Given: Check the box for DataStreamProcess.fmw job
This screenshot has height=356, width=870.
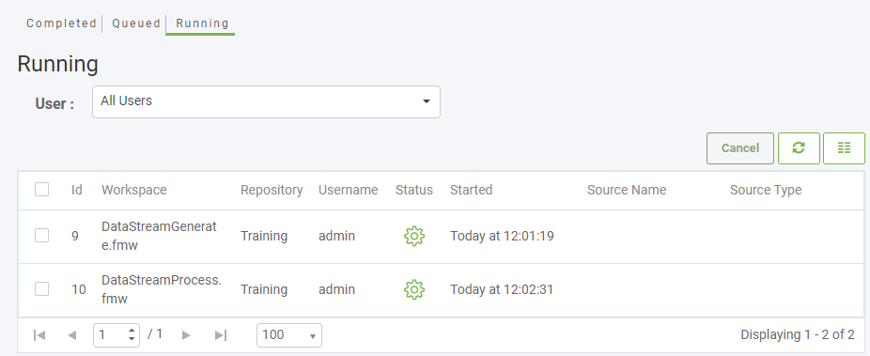Looking at the screenshot, I should coord(41,289).
